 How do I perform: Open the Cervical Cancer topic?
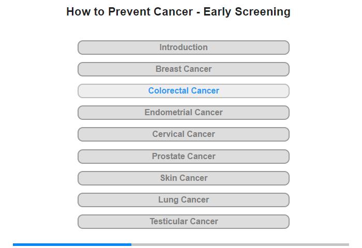(183, 134)
